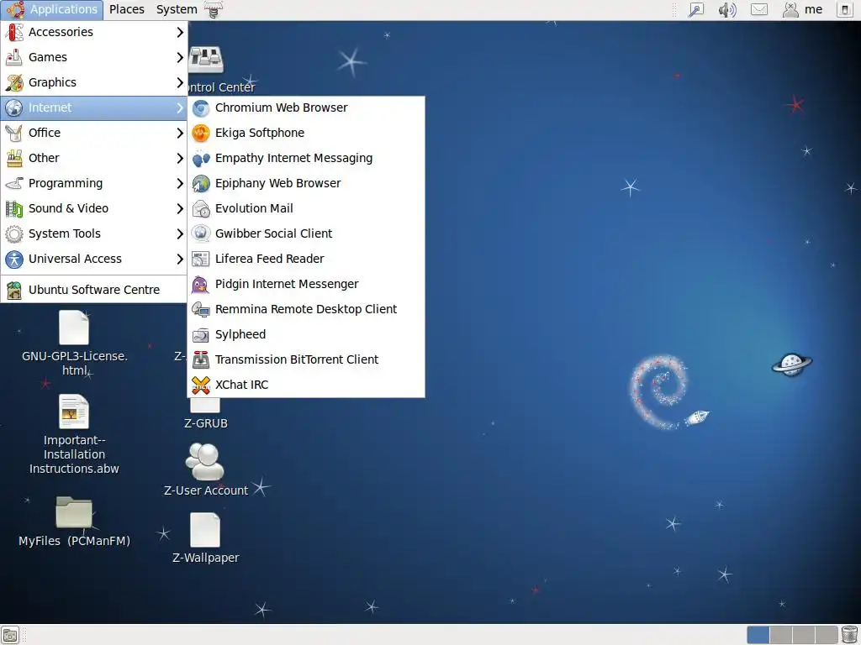Click the search key icon in top panel
The width and height of the screenshot is (861, 645).
point(695,10)
